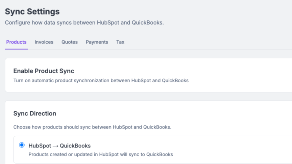Screen dimensions: 292x164
Task: Click the HubSpot → QuickBooks option label
Action: click(59, 146)
